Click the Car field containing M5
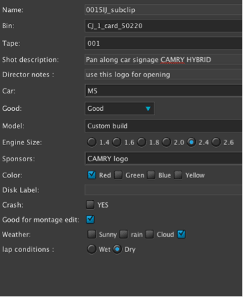Image resolution: width=243 pixels, height=297 pixels. click(x=164, y=91)
